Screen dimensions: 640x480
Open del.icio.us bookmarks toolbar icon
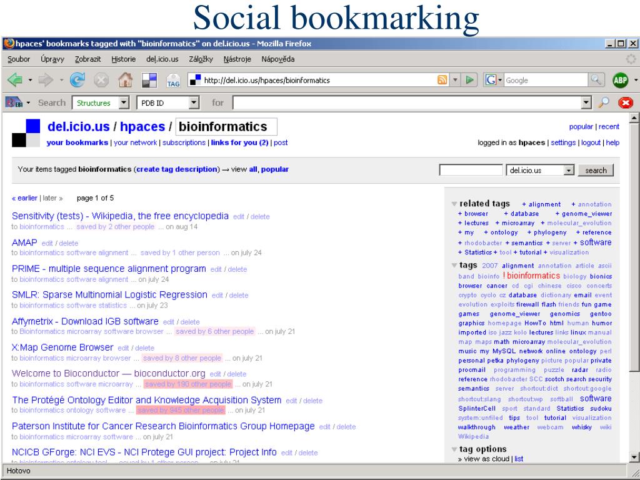click(x=149, y=80)
